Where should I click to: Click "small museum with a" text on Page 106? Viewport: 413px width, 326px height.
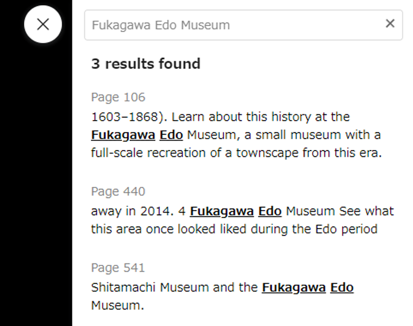[331, 135]
